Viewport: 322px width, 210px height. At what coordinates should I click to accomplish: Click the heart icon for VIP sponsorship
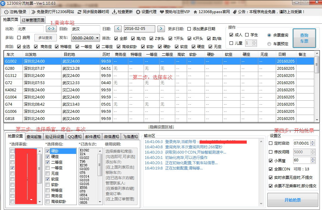pyautogui.click(x=162, y=12)
